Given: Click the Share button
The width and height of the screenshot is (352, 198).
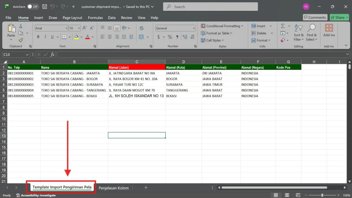Looking at the screenshot, I should pos(339,17).
